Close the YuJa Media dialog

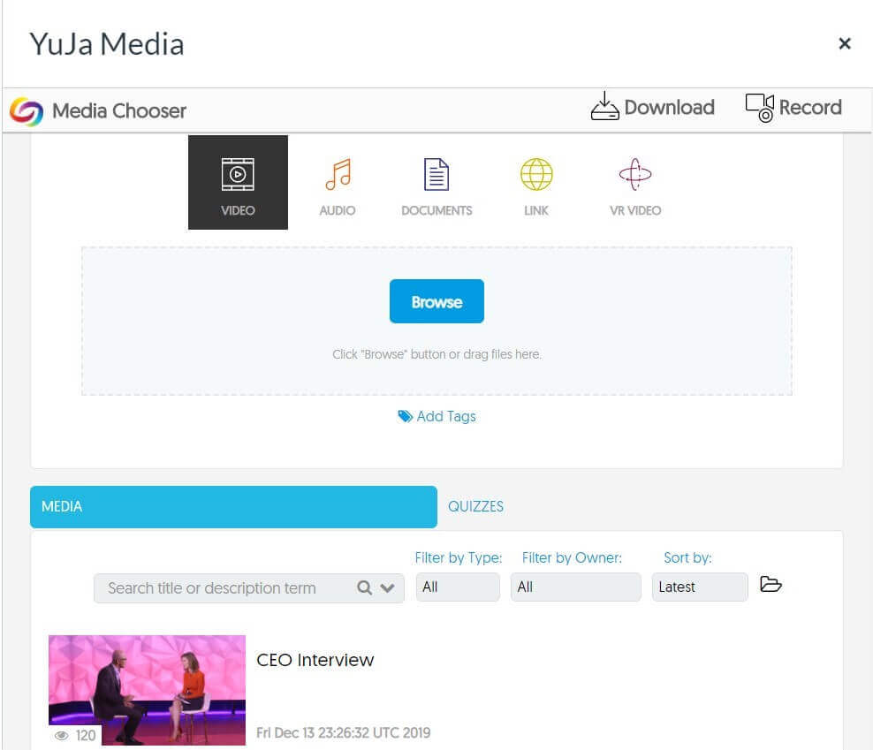[844, 43]
